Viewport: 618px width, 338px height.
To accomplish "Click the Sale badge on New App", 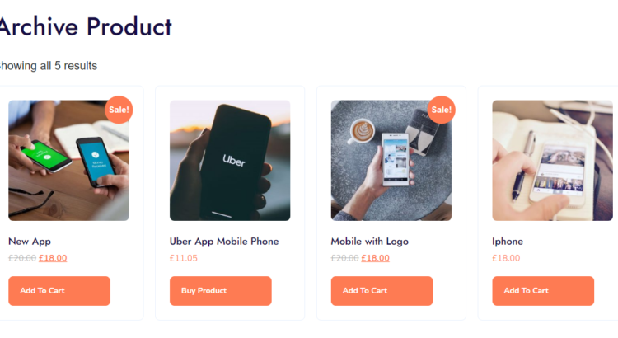I will (119, 110).
